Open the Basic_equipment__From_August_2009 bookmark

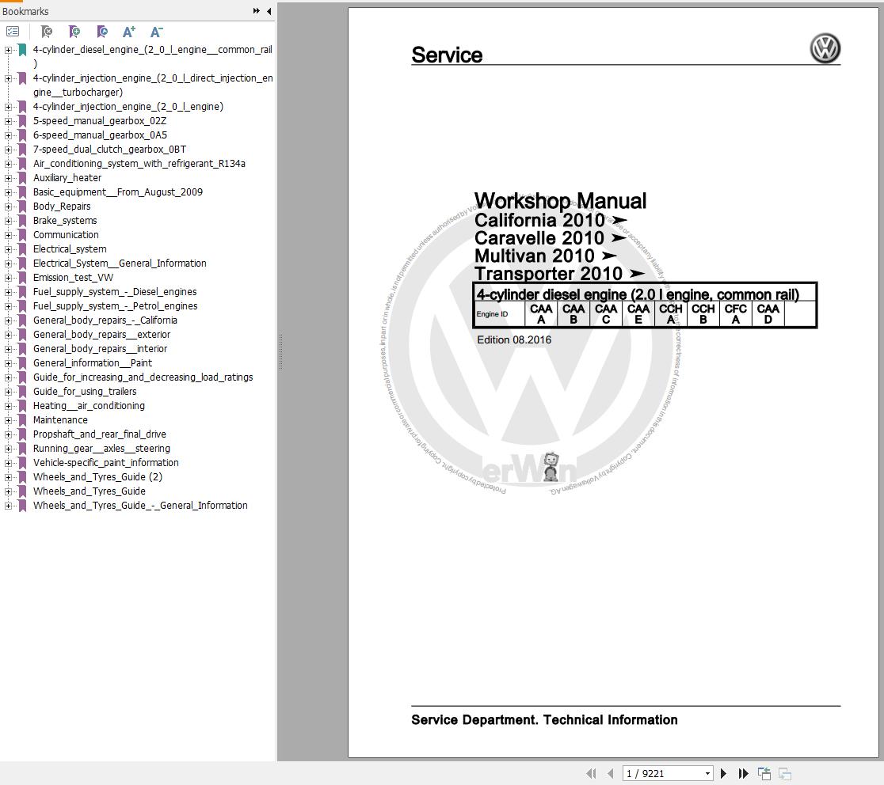point(117,192)
